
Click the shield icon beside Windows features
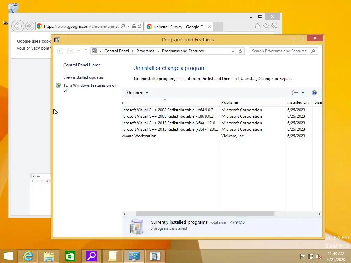click(x=58, y=85)
